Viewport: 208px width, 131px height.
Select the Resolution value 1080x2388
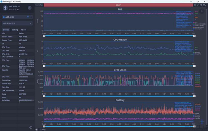pos(23,80)
